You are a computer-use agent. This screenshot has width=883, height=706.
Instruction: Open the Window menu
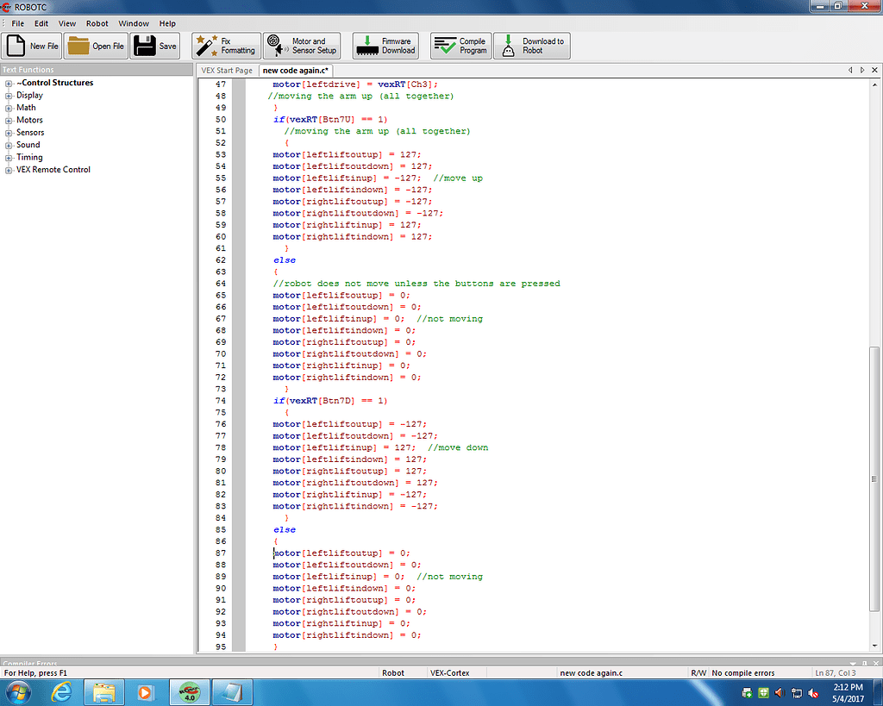coord(134,23)
